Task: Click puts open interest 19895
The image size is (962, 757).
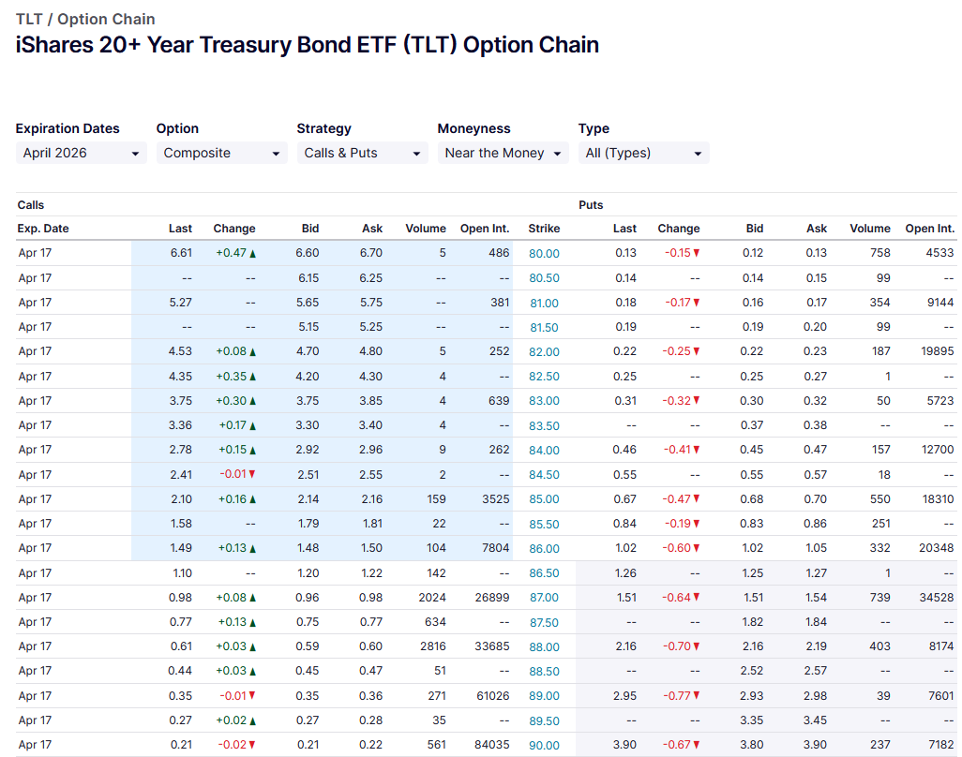Action: [937, 350]
